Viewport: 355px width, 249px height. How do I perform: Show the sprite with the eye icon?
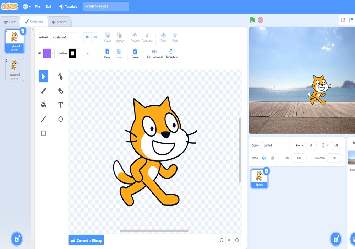[x=264, y=158]
